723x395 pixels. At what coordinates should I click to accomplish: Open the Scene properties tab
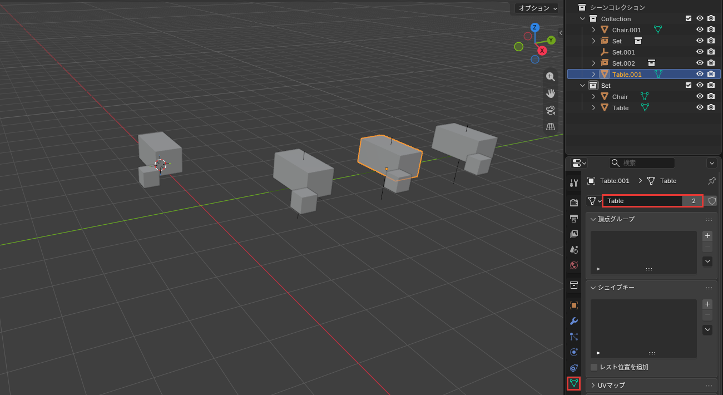click(574, 250)
